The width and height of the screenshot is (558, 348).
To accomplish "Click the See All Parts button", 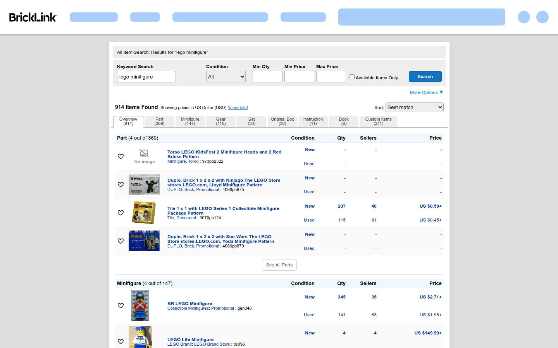I will pyautogui.click(x=279, y=265).
